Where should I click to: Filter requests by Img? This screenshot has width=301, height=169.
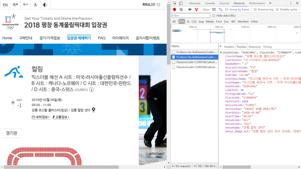coord(201,22)
